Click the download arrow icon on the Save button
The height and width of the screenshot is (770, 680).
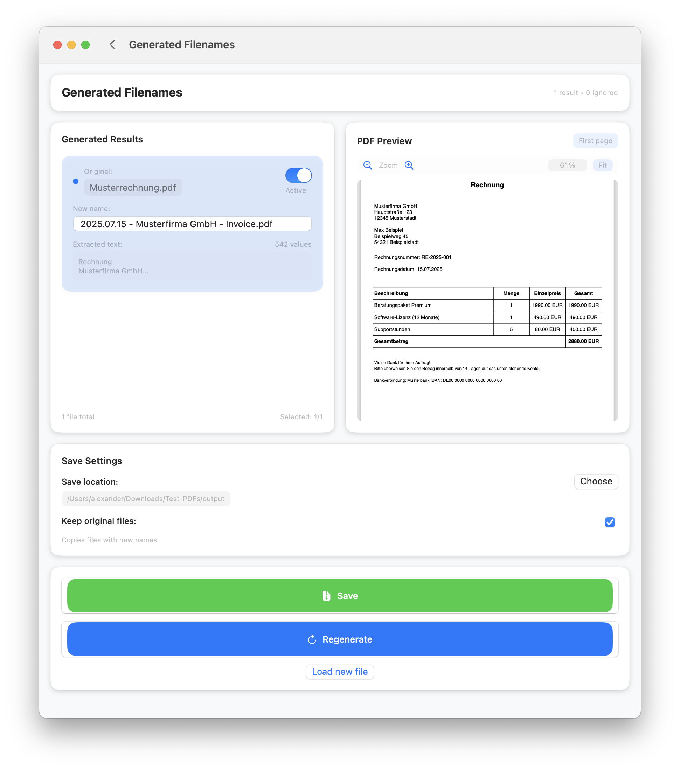pyautogui.click(x=326, y=596)
